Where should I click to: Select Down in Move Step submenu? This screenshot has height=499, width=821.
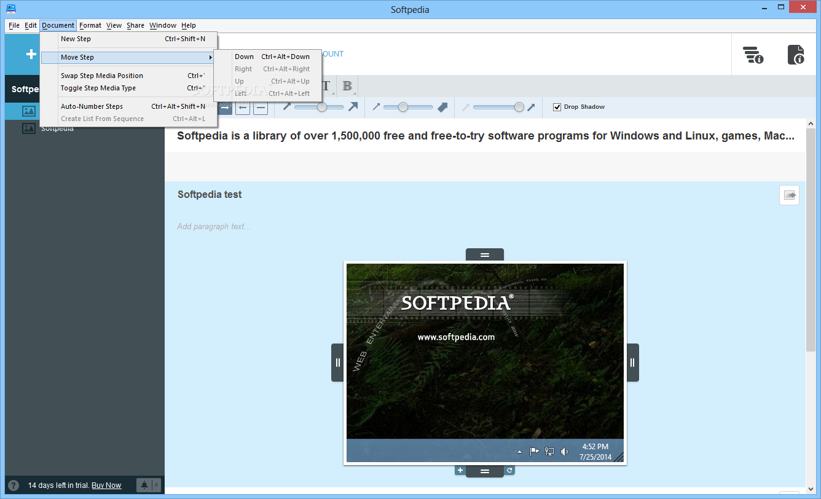[x=267, y=57]
